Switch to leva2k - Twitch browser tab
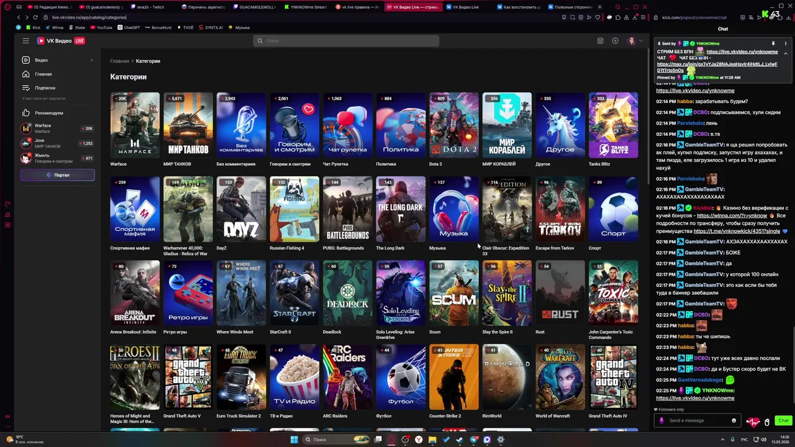 (x=151, y=7)
